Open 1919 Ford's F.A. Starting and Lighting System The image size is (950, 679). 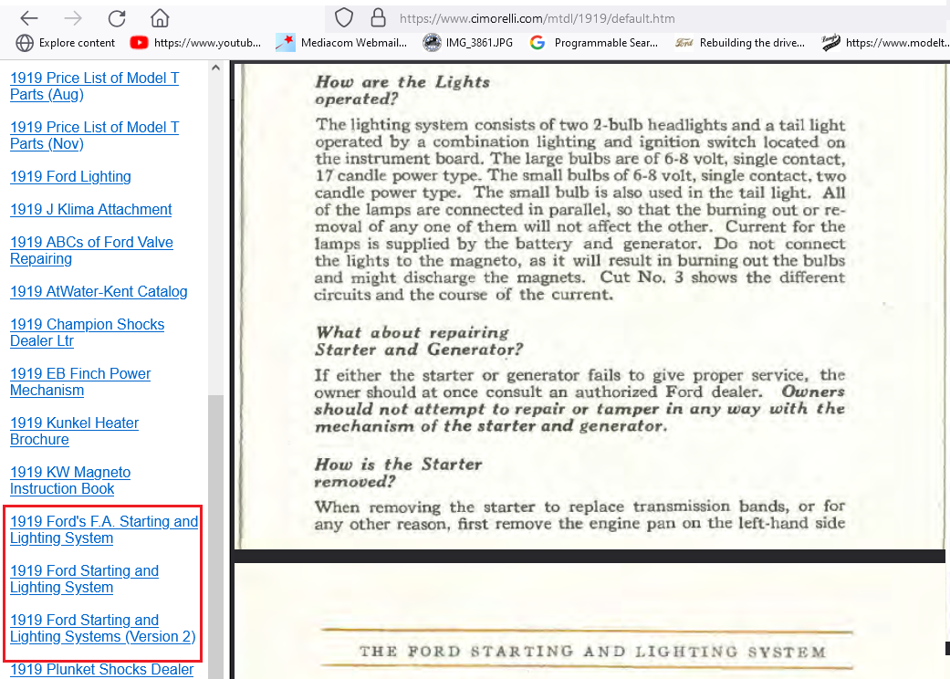pyautogui.click(x=103, y=530)
